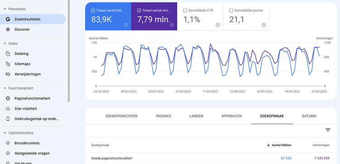Open the Sitemaps page
This screenshot has height=164, width=340.
coord(22,64)
